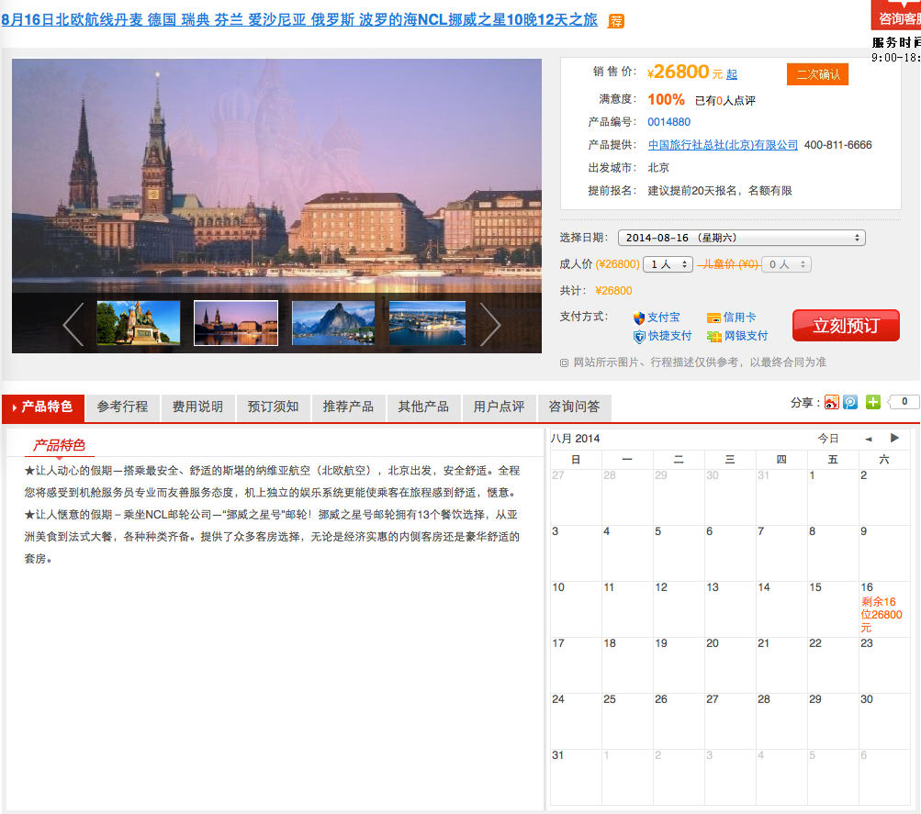Switch to the 预订须知 tab
Screen dimensions: 921x814
tap(273, 407)
